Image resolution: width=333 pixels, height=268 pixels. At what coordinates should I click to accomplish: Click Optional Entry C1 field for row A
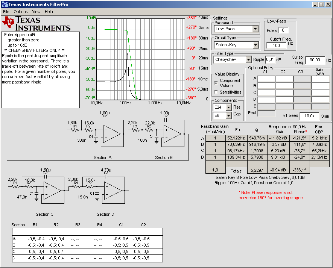click(x=266, y=79)
